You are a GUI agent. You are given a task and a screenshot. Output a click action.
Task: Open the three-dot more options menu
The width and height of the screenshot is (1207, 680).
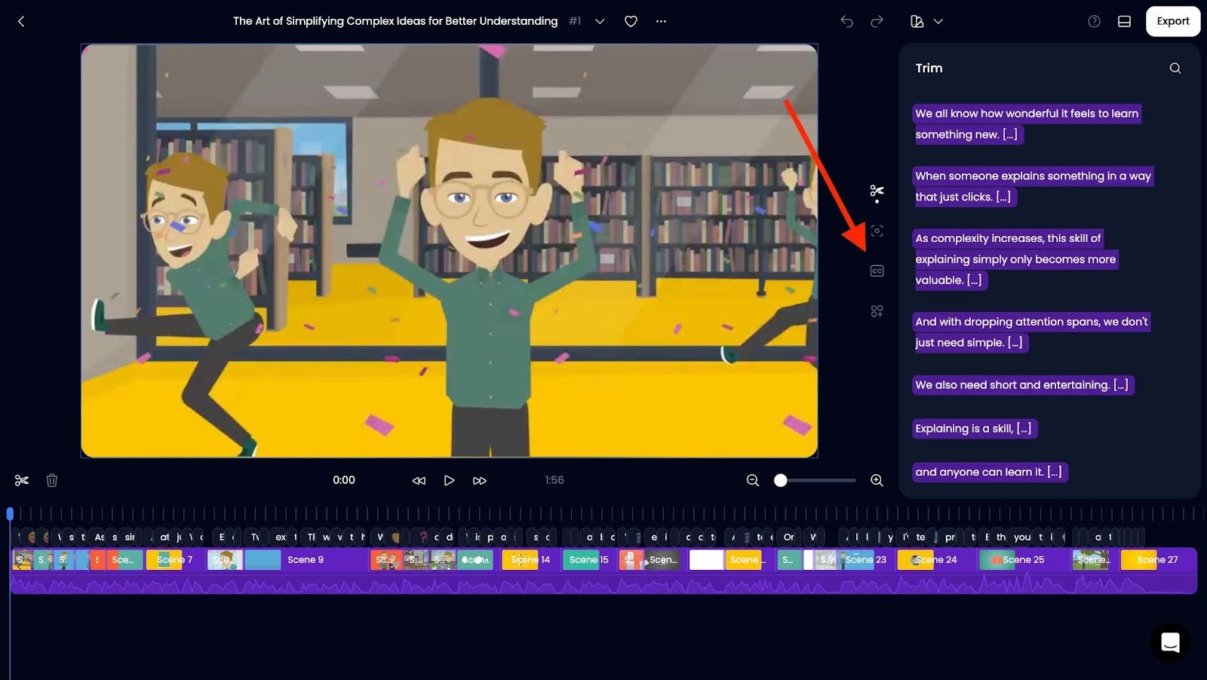click(661, 21)
